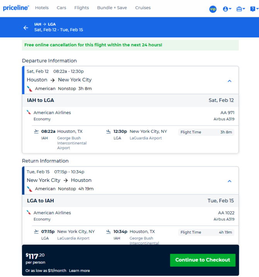259x277 pixels.
Task: Click the American logo in return summary
Action: pos(29,189)
